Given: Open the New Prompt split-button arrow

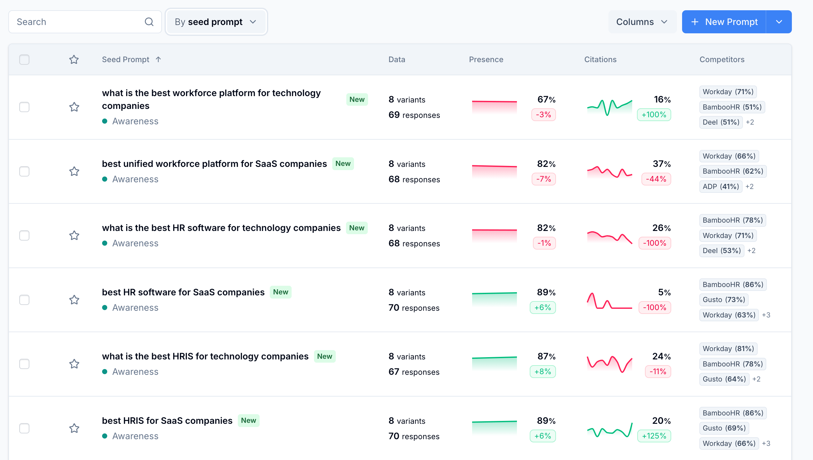Looking at the screenshot, I should 779,22.
